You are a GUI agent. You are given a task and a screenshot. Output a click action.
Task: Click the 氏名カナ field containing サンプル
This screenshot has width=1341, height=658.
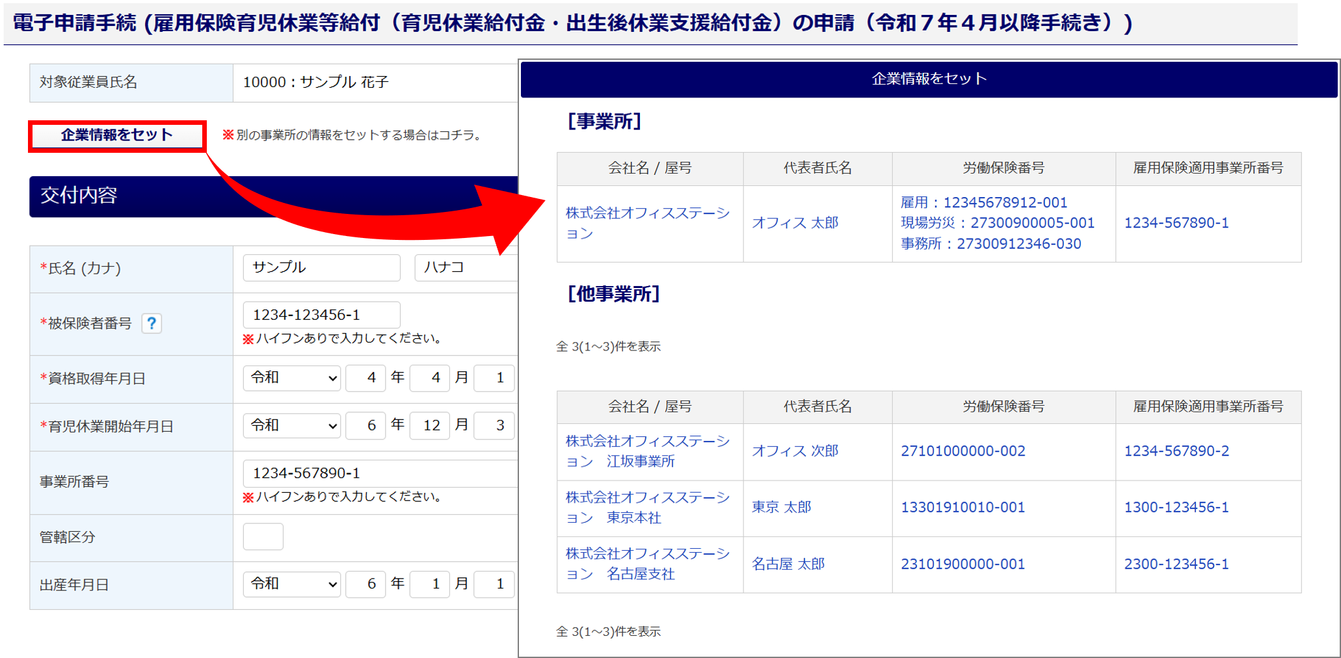[321, 267]
